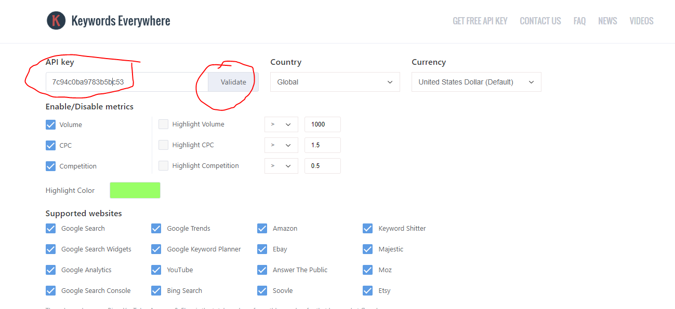
Task: Toggle the Volume metric checkbox
Action: [x=50, y=124]
